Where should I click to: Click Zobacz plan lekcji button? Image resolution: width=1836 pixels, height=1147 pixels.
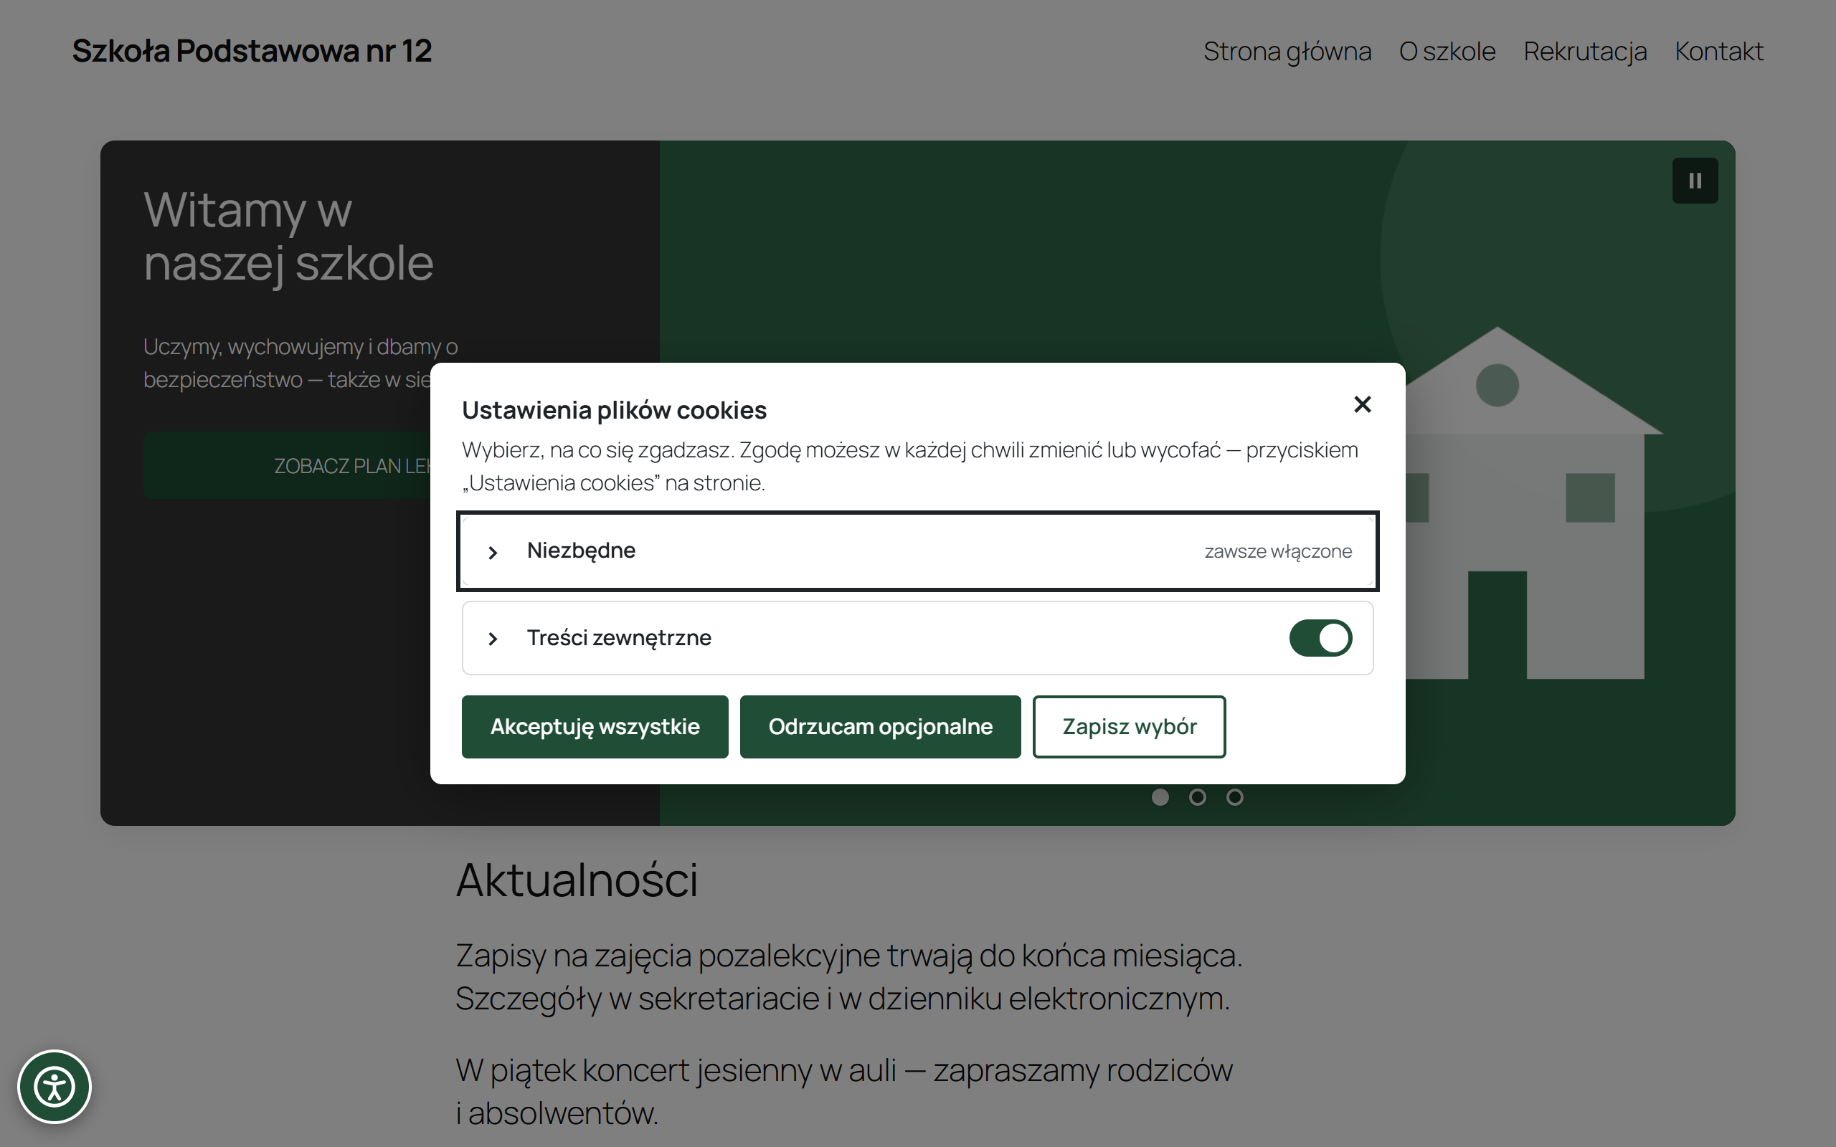click(288, 466)
